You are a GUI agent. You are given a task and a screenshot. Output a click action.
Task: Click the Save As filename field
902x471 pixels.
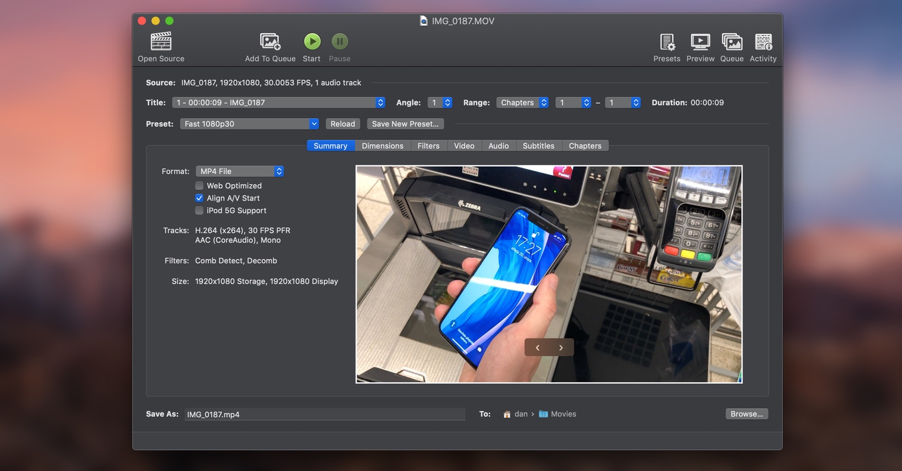coord(324,415)
